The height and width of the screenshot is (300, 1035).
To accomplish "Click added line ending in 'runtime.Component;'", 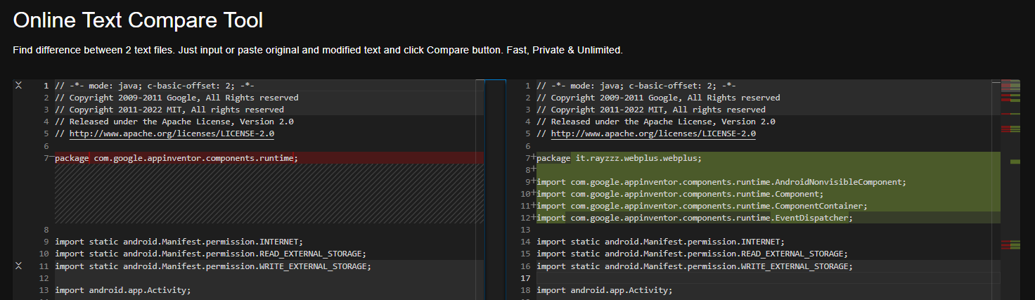I will click(768, 194).
